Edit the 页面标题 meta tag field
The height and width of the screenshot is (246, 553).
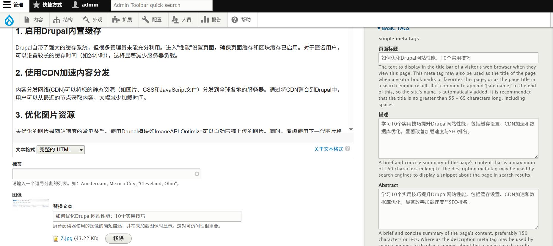click(458, 58)
